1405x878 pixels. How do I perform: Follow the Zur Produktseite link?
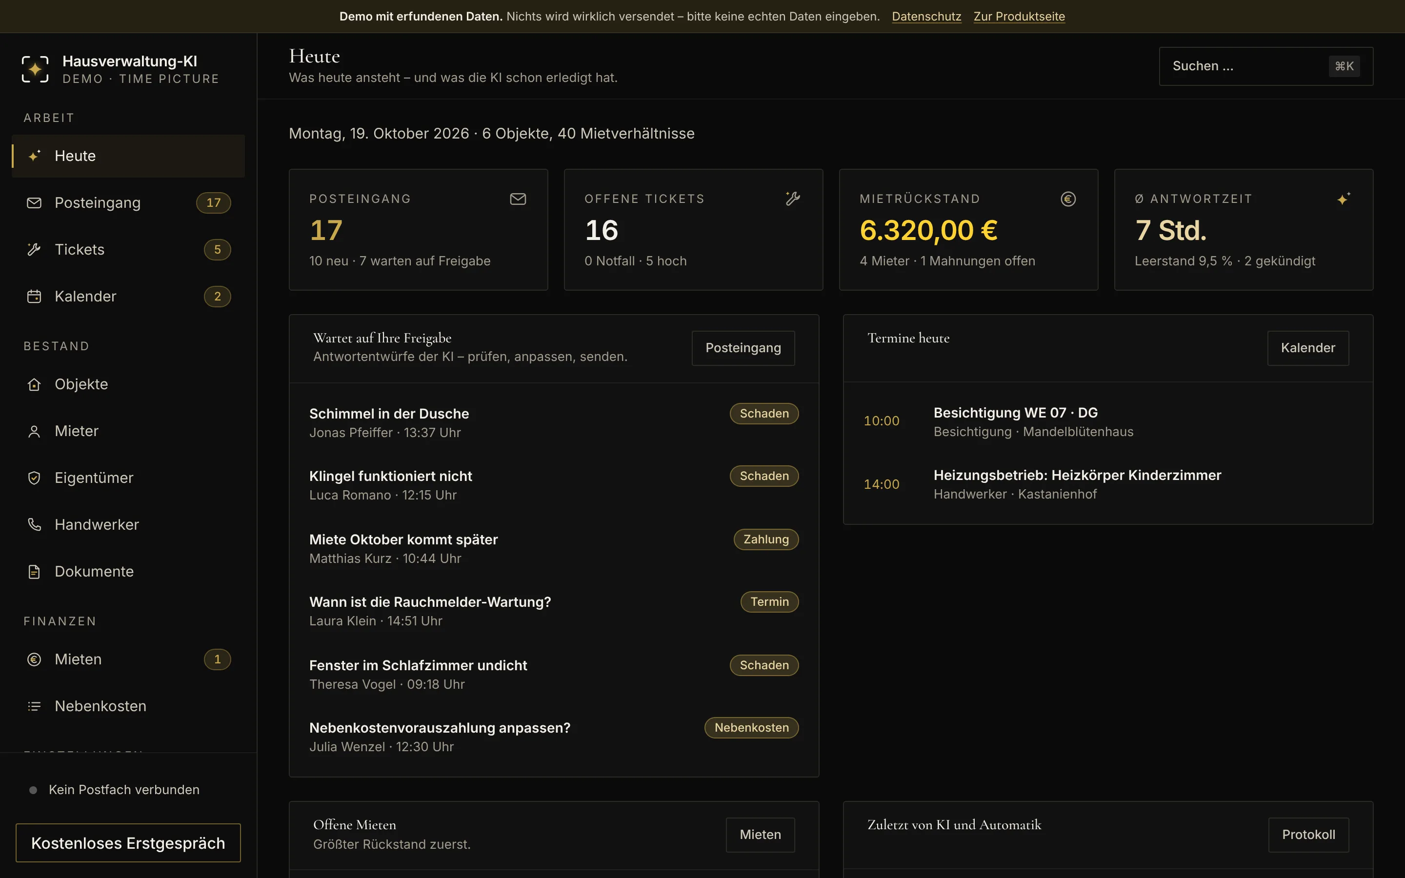(1019, 16)
